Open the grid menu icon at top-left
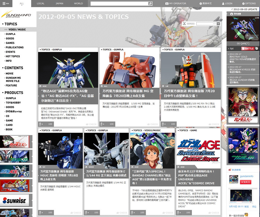This screenshot has width=260, height=217. (x=6, y=4)
